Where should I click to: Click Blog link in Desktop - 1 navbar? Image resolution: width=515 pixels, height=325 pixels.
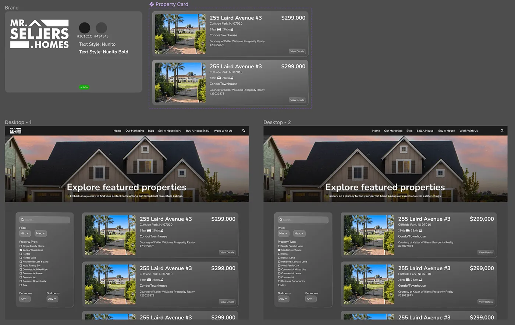[x=151, y=131]
